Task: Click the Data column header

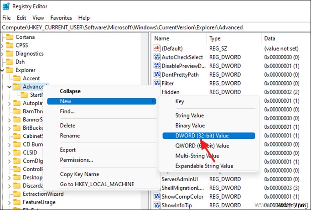Action: (x=286, y=38)
